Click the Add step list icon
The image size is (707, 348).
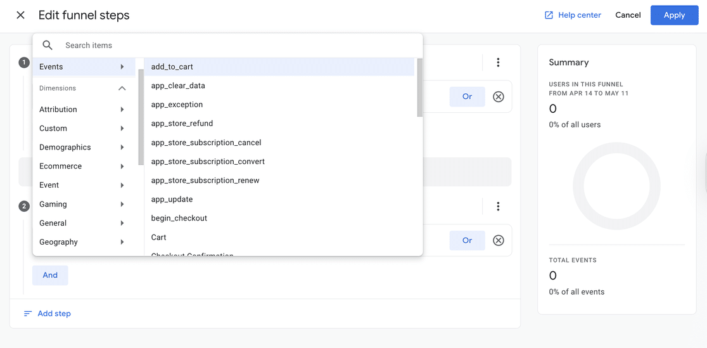(28, 313)
